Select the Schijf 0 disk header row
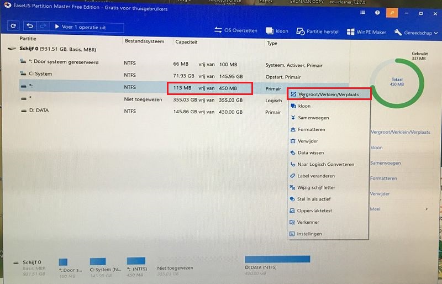 [58, 49]
